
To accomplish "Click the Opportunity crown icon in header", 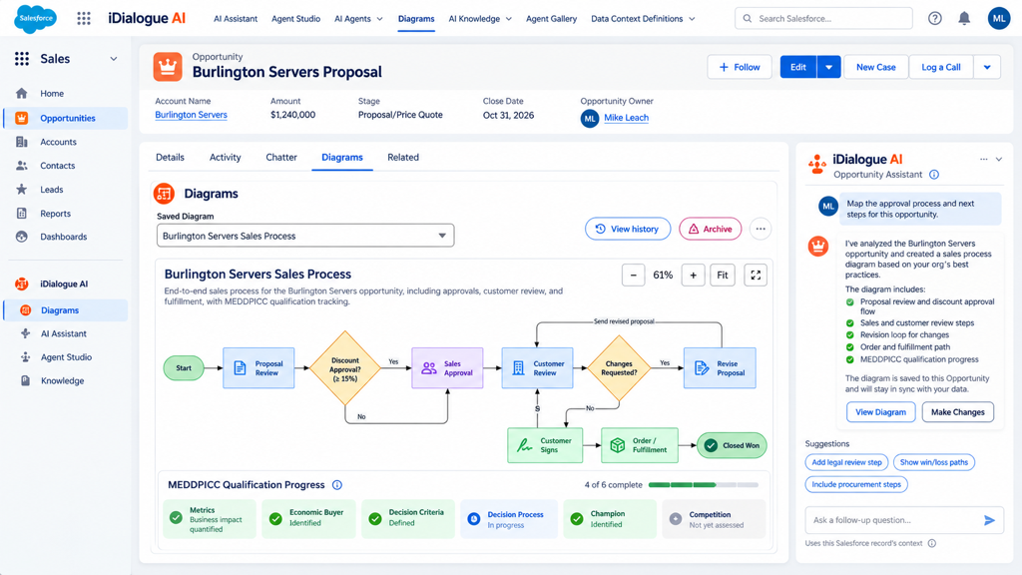I will point(168,67).
